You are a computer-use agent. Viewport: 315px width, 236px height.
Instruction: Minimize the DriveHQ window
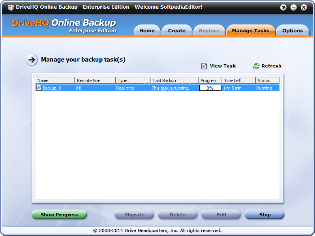tap(294, 7)
